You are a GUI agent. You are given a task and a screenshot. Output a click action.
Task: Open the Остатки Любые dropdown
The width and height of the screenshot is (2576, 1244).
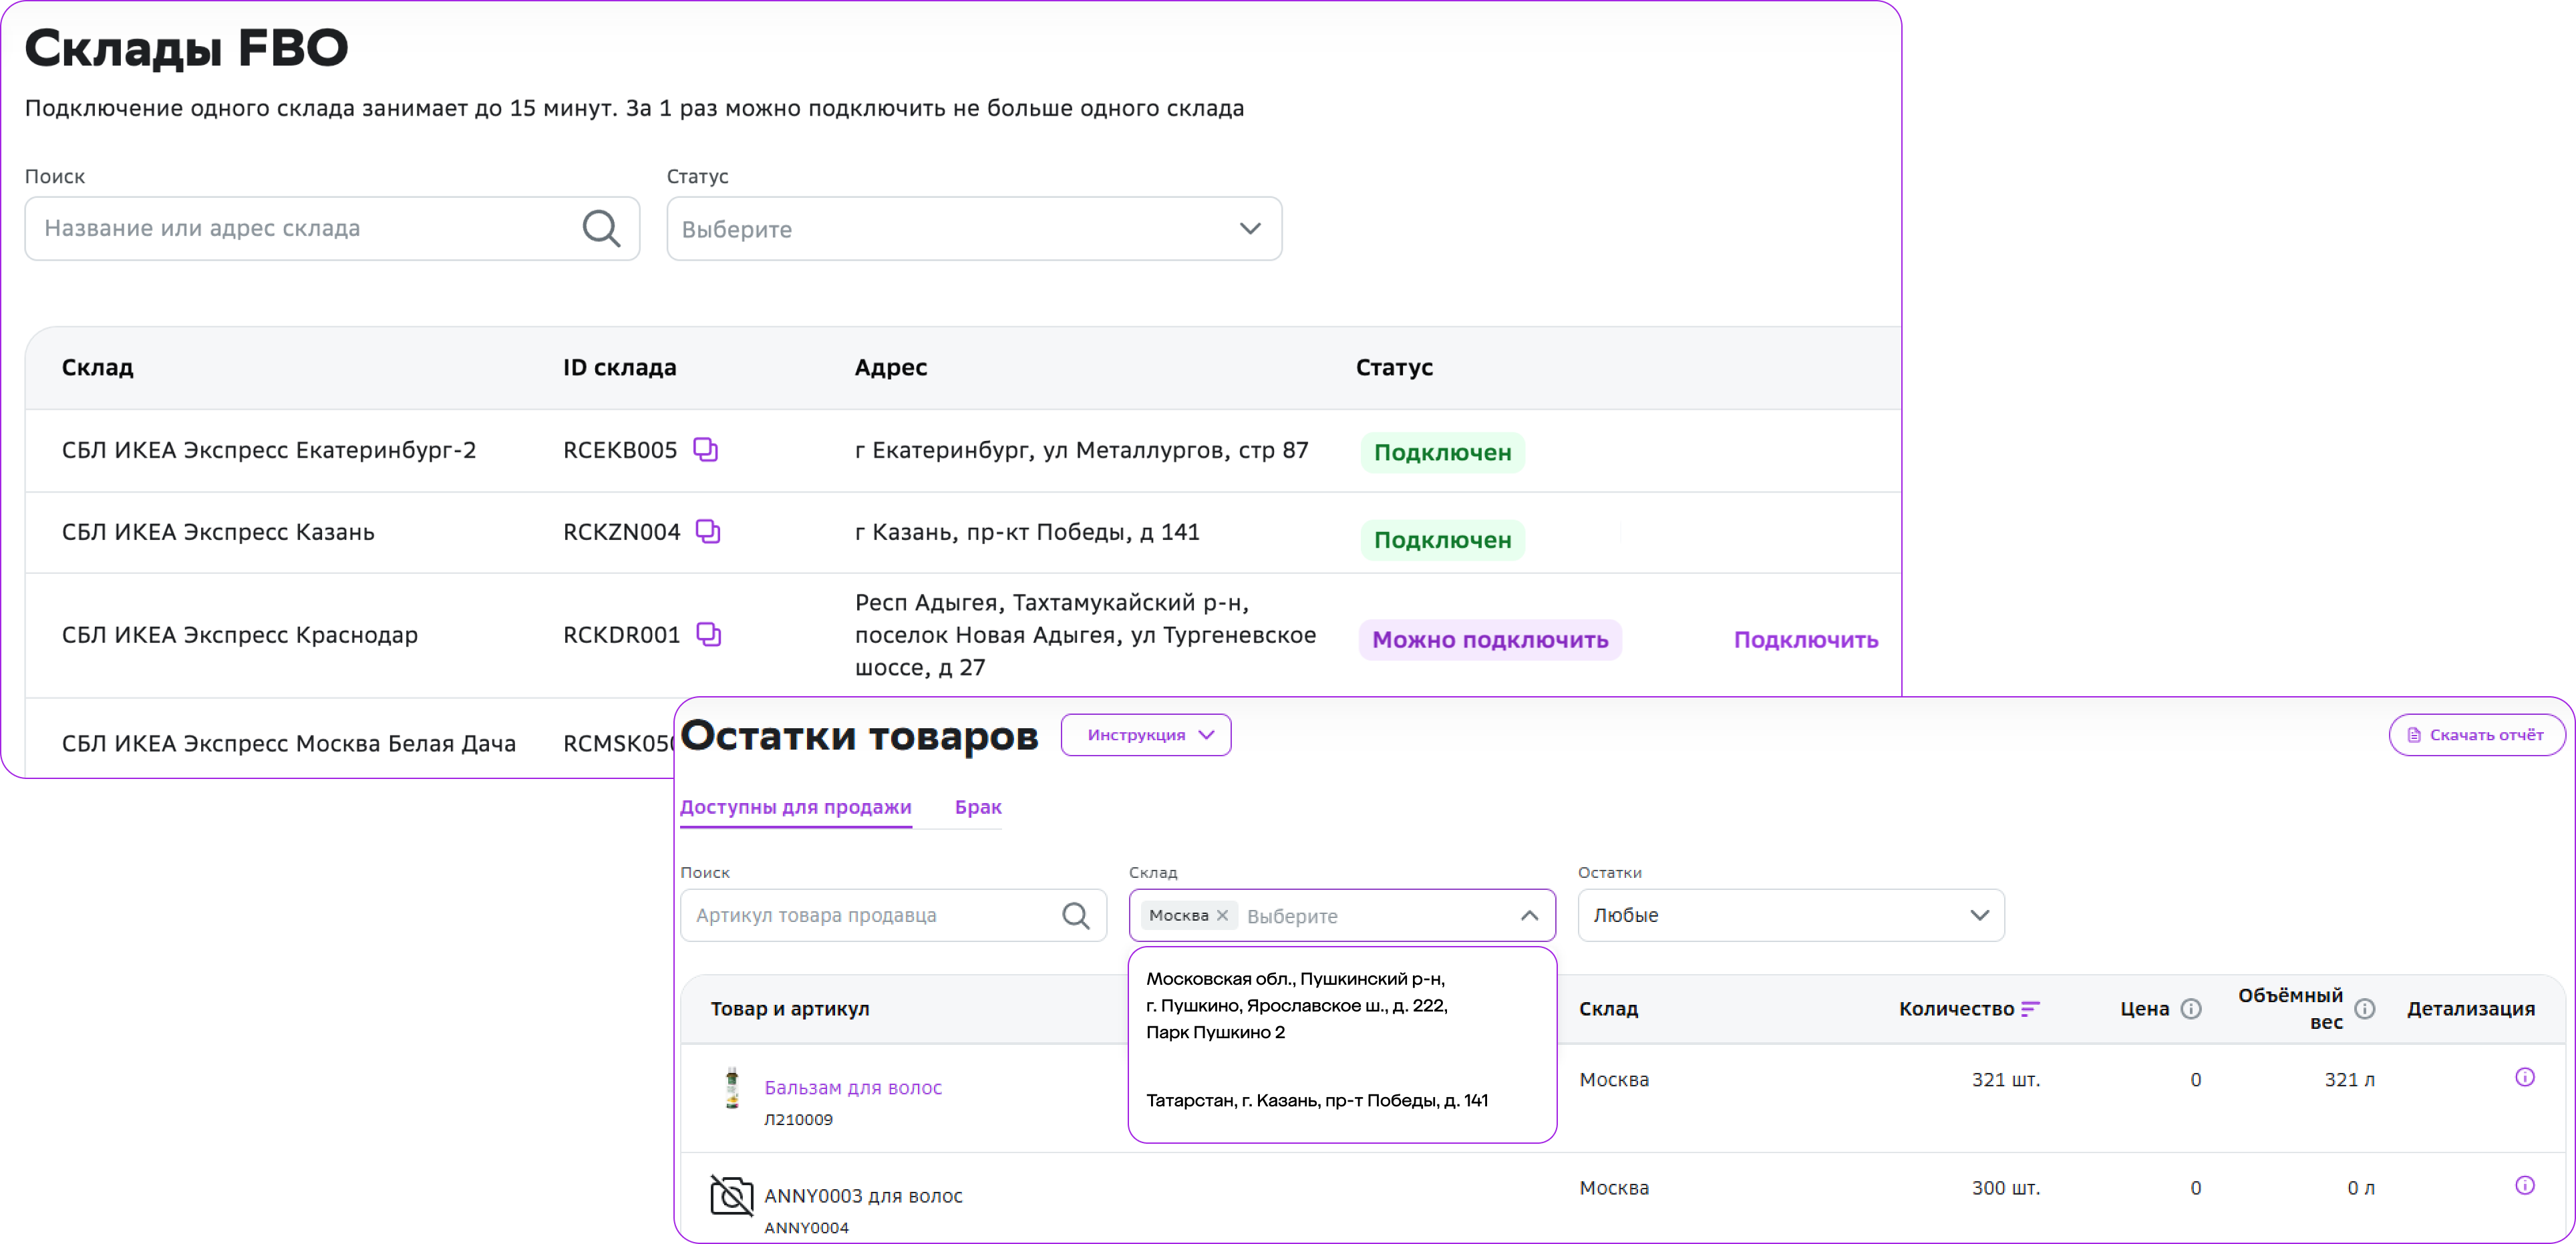1791,915
